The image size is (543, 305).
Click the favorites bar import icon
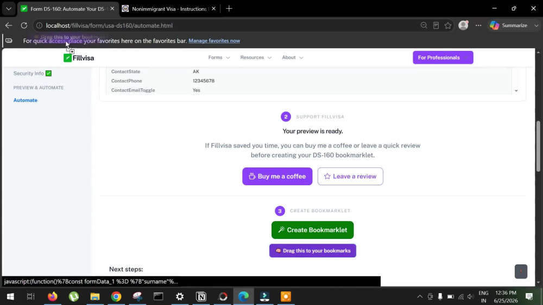(x=9, y=41)
